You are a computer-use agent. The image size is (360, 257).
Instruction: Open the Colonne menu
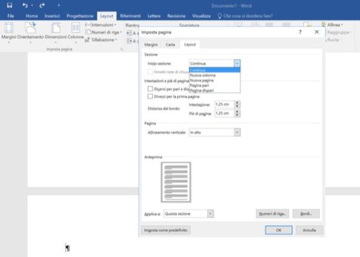76,32
